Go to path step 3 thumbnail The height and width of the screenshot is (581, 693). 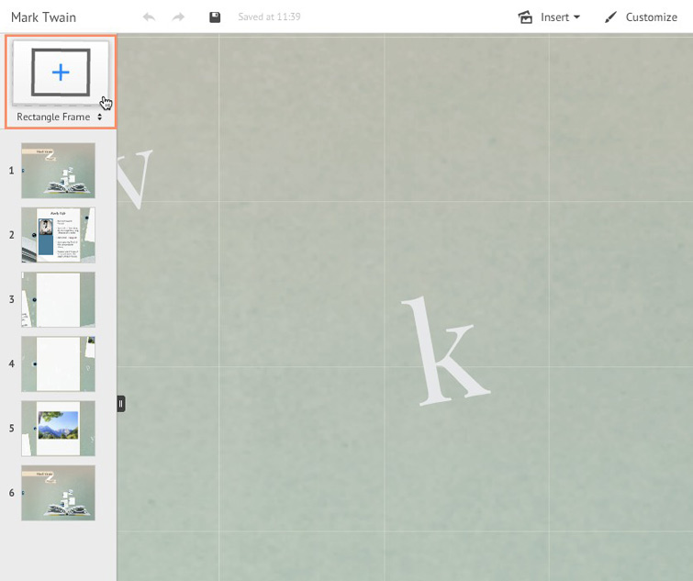click(x=58, y=299)
